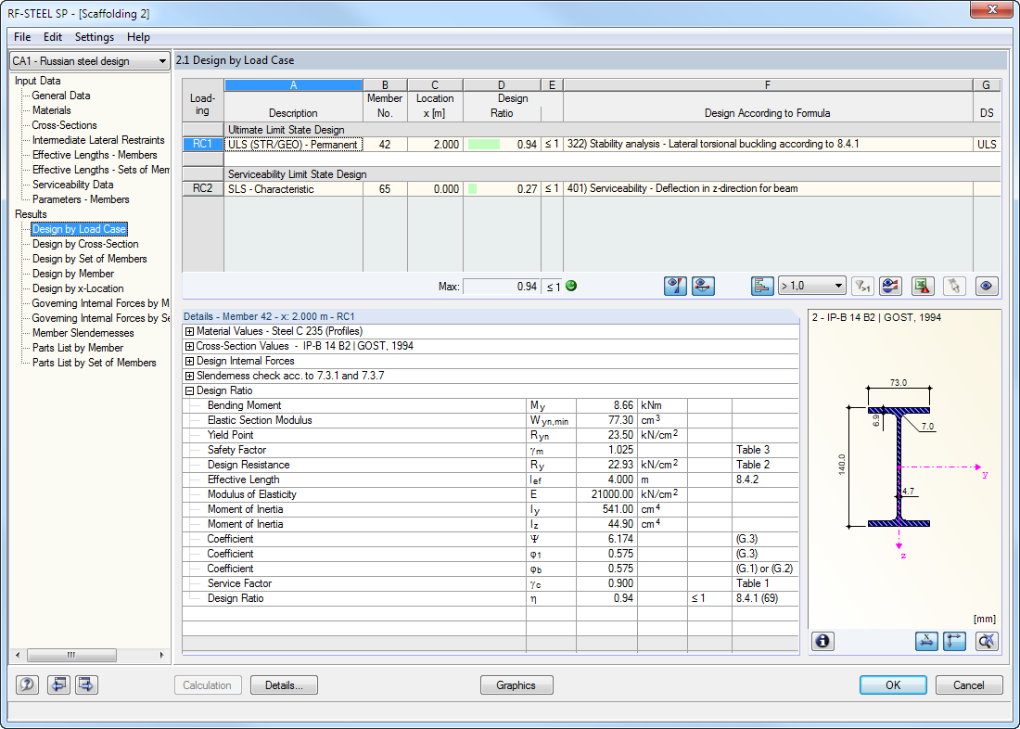Image resolution: width=1020 pixels, height=729 pixels.
Task: Click the green design ratio bar for RC1
Action: 483,145
